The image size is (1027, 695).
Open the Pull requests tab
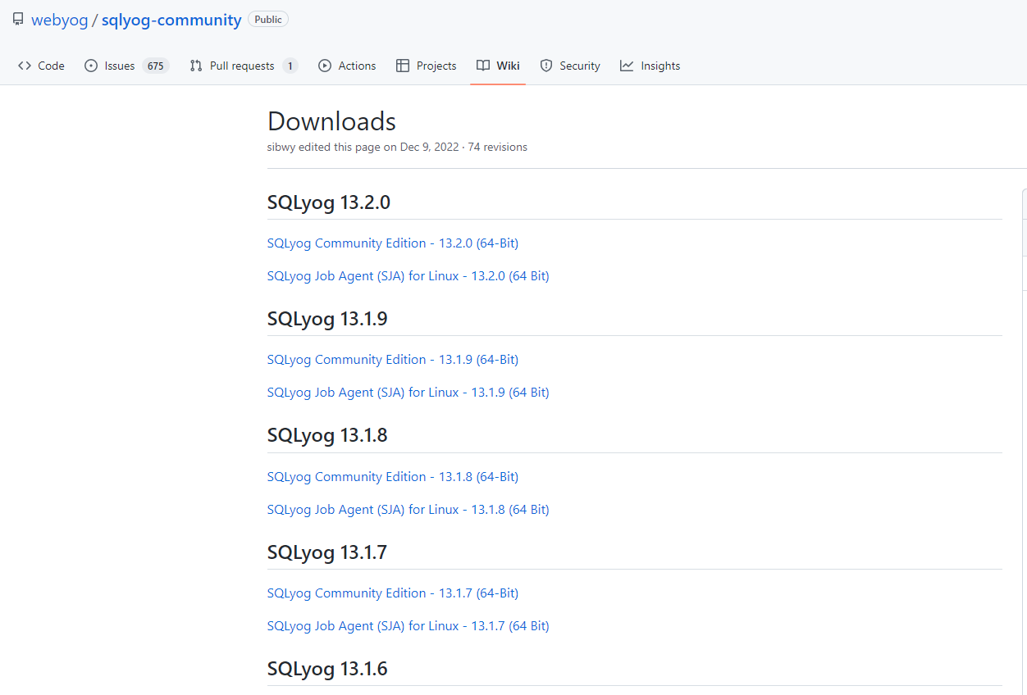(244, 66)
